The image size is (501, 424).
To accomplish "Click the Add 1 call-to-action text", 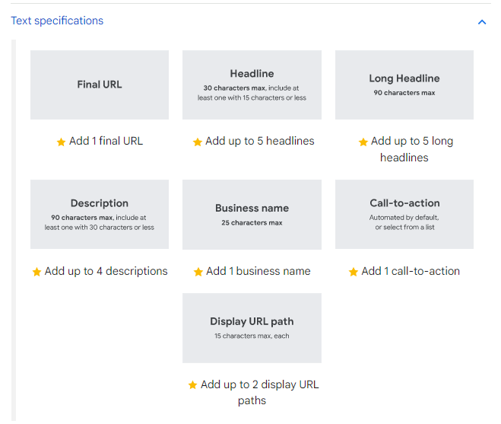I will [x=411, y=271].
